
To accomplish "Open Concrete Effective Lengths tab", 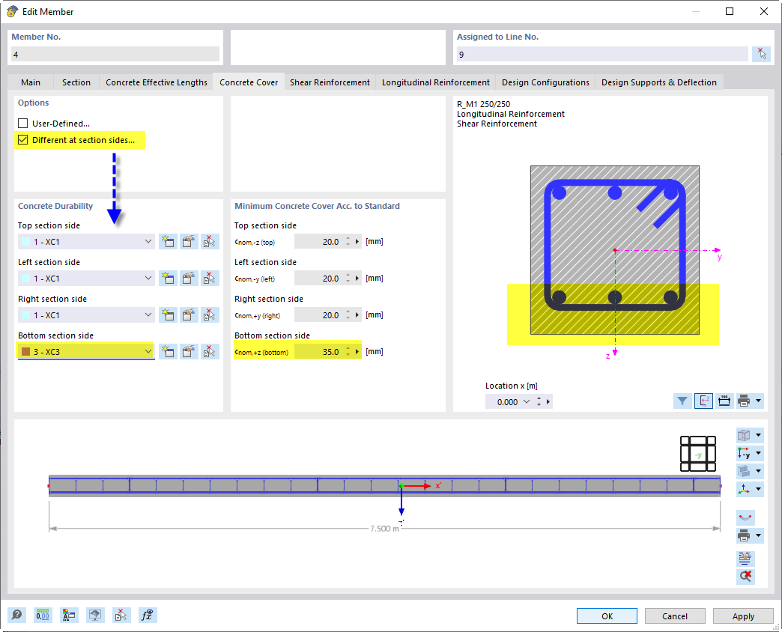I will point(156,82).
